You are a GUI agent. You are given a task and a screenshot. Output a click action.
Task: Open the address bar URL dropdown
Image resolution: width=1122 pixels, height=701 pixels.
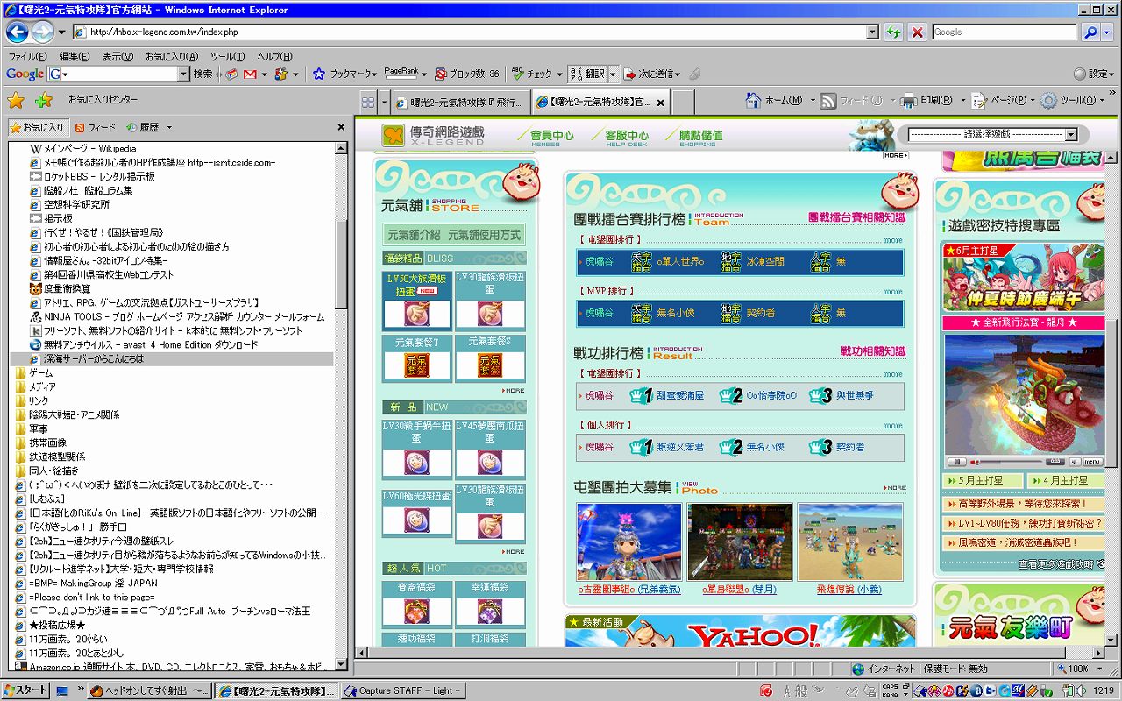(871, 32)
